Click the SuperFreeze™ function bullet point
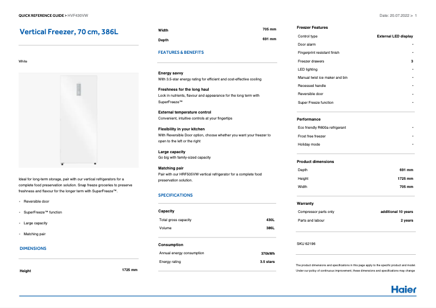This screenshot has height=308, width=436. (x=43, y=212)
